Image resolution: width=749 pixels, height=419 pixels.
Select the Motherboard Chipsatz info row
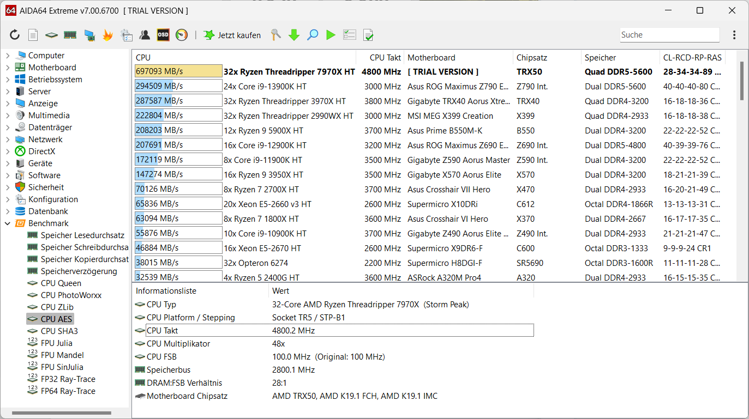pos(333,396)
